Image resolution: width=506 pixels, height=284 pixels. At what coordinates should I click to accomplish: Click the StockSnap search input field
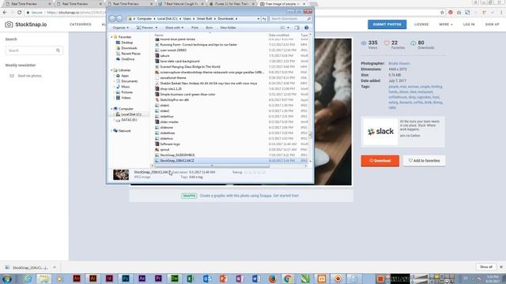pos(34,50)
